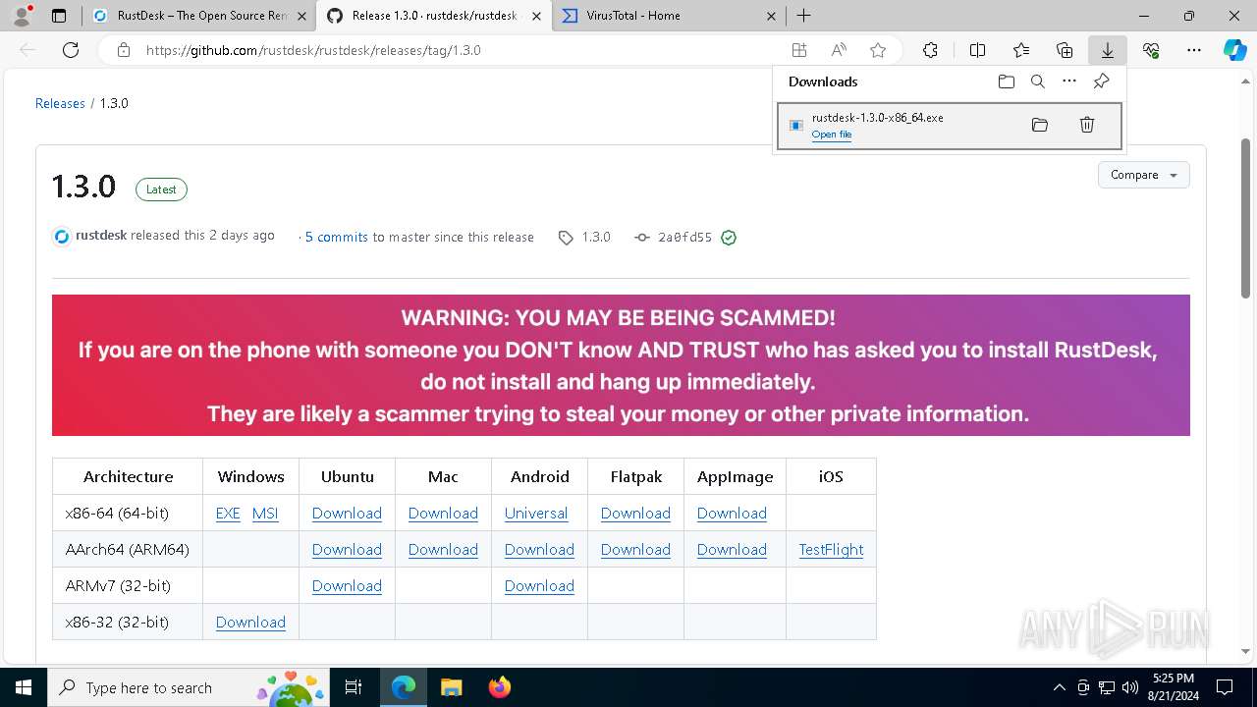Open the browser profile icon
The height and width of the screenshot is (707, 1257).
(22, 16)
